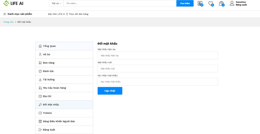
Task: Click the star icon beside Đánh Giá
Action: (40, 71)
